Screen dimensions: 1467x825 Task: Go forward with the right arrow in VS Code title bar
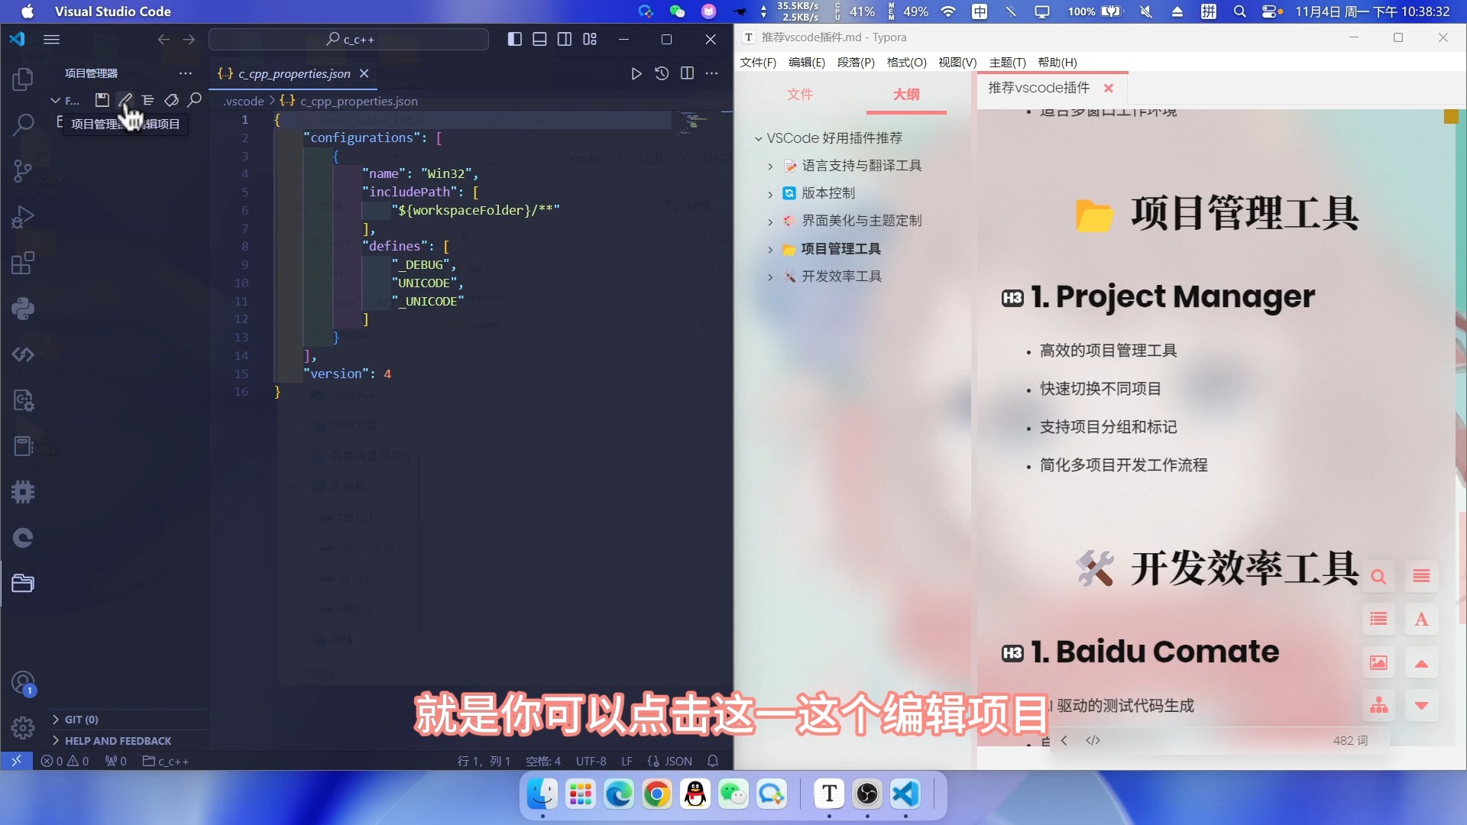tap(189, 39)
